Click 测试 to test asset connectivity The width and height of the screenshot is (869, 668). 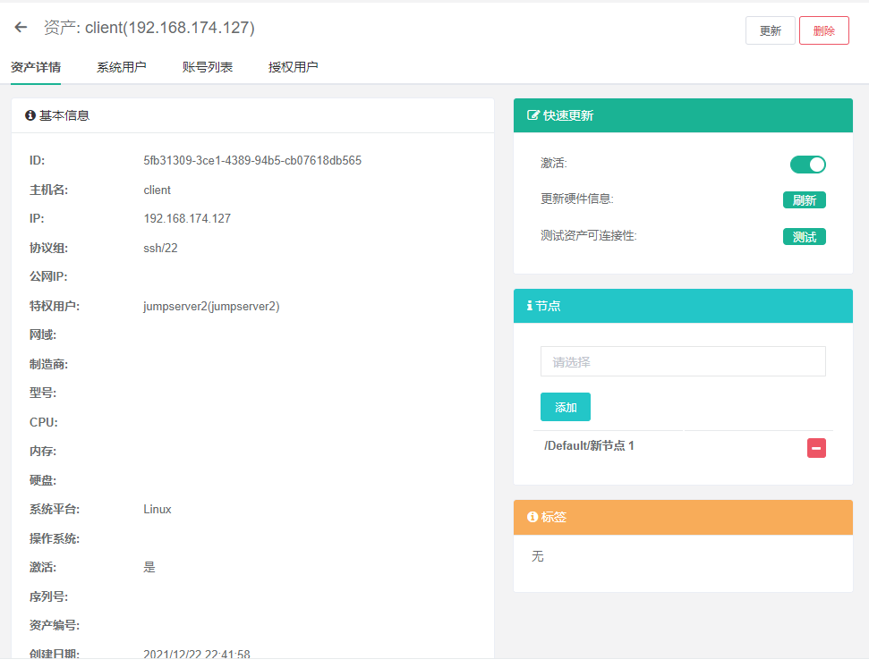point(804,236)
